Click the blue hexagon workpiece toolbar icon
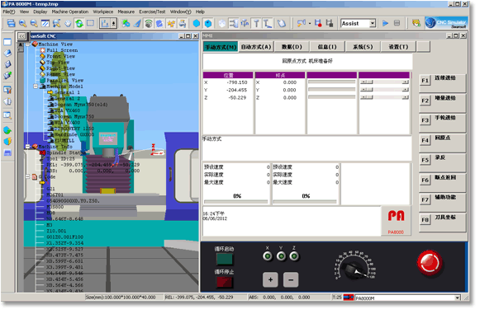The height and width of the screenshot is (314, 480). (197, 23)
